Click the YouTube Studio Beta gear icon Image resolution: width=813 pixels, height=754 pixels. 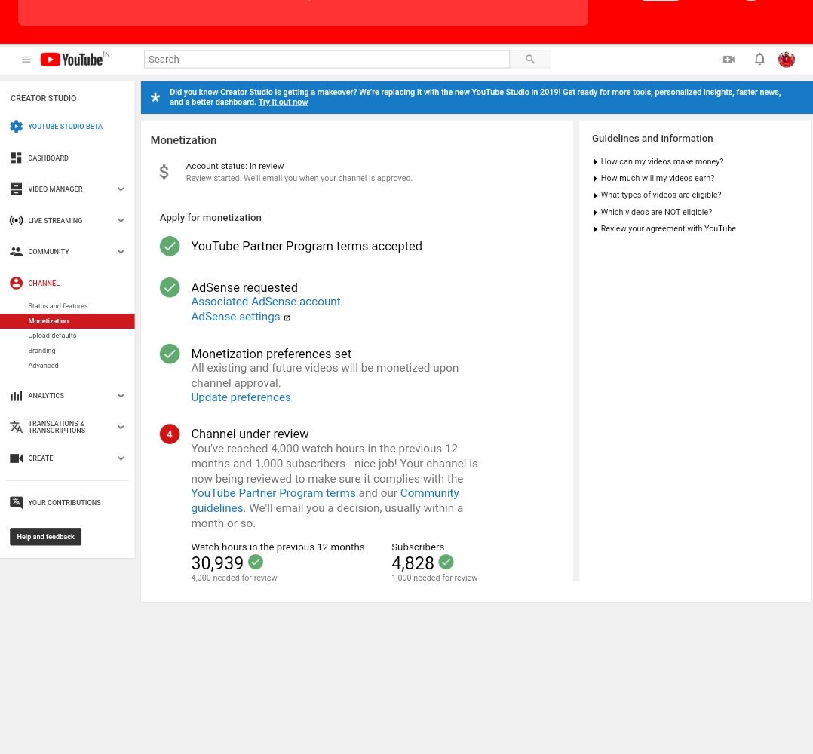pyautogui.click(x=16, y=127)
